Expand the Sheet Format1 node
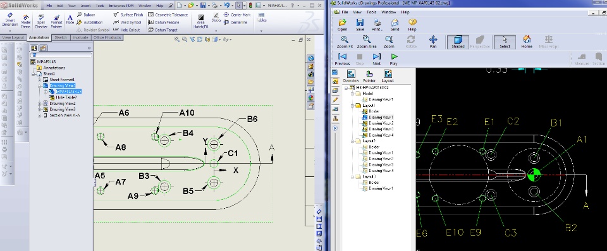Viewport: 607px width, 251px height. (x=40, y=80)
